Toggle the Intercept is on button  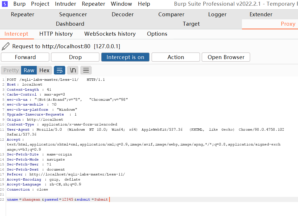pyautogui.click(x=125, y=57)
